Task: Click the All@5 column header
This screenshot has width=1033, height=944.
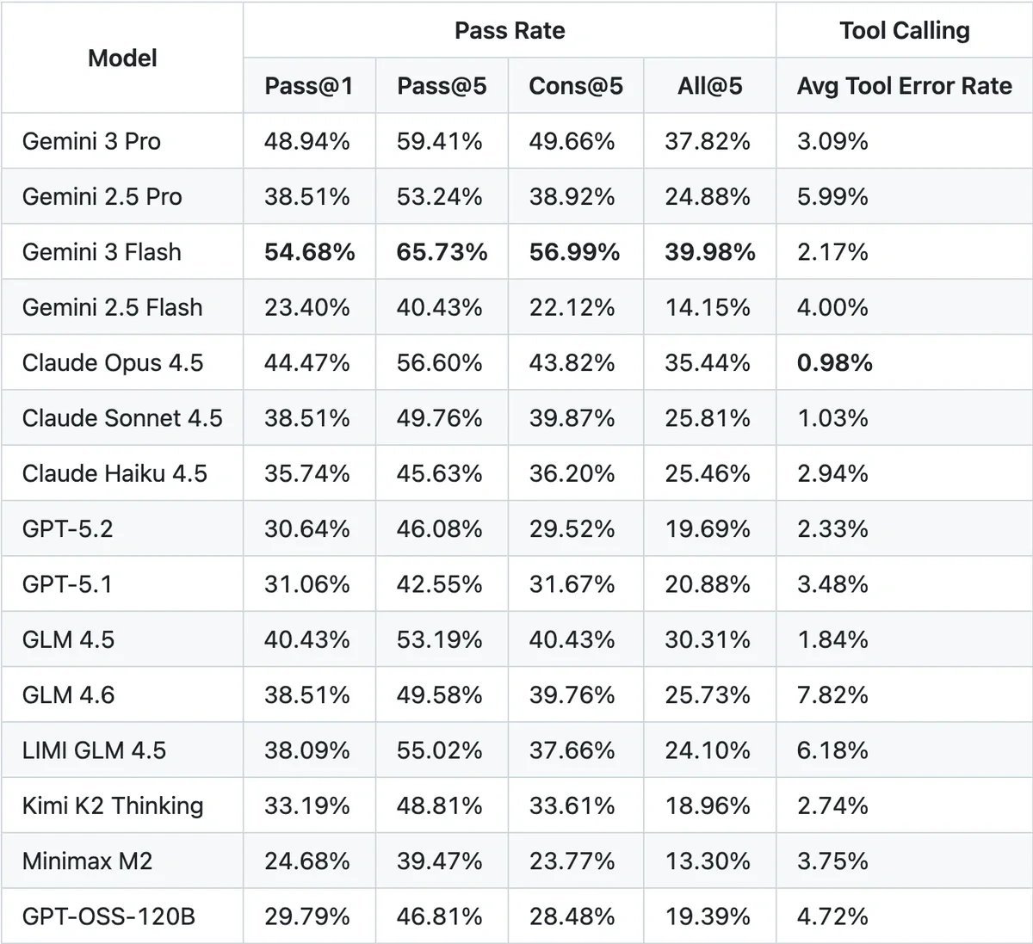Action: (x=709, y=86)
